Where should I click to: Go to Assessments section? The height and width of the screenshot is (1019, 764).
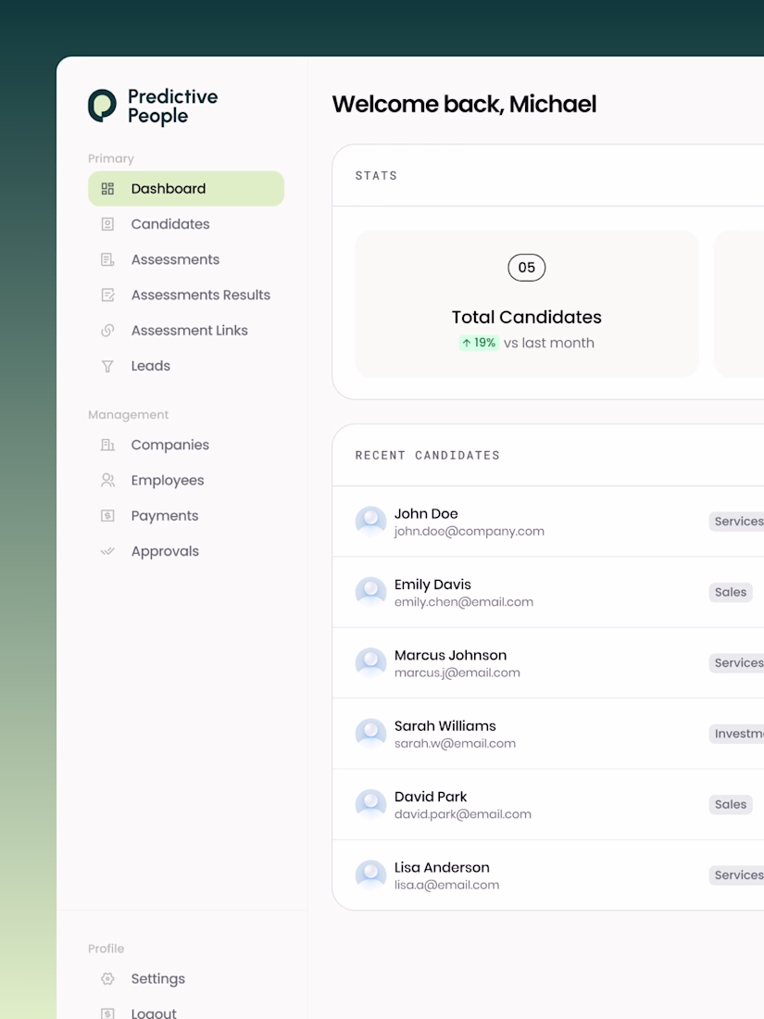(x=186, y=259)
